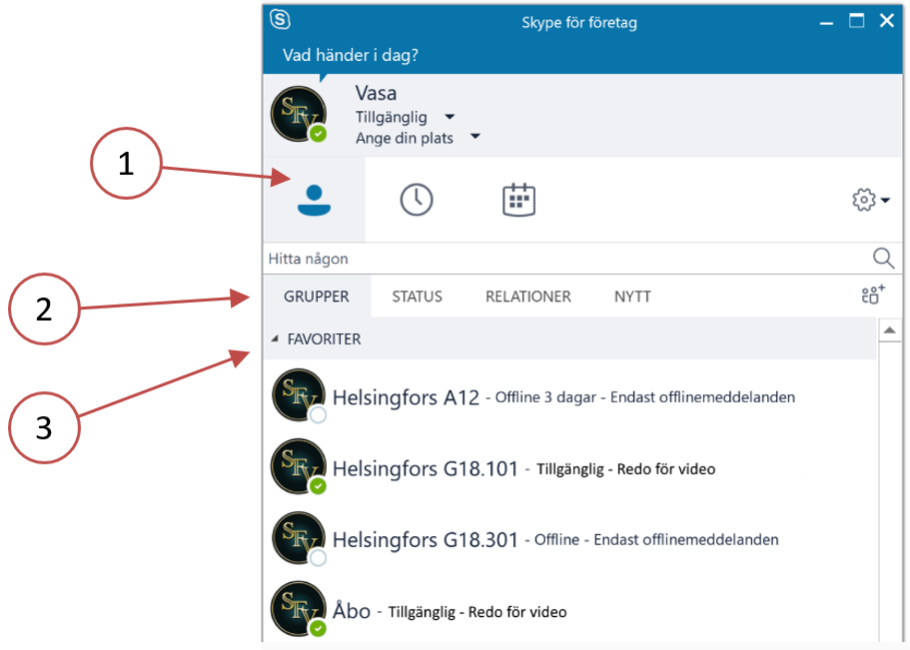Click the Vad händer i dag? note

[x=351, y=55]
